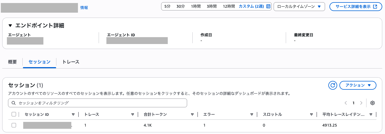Sort by エラー column arrow
385x134 pixels.
[252, 114]
